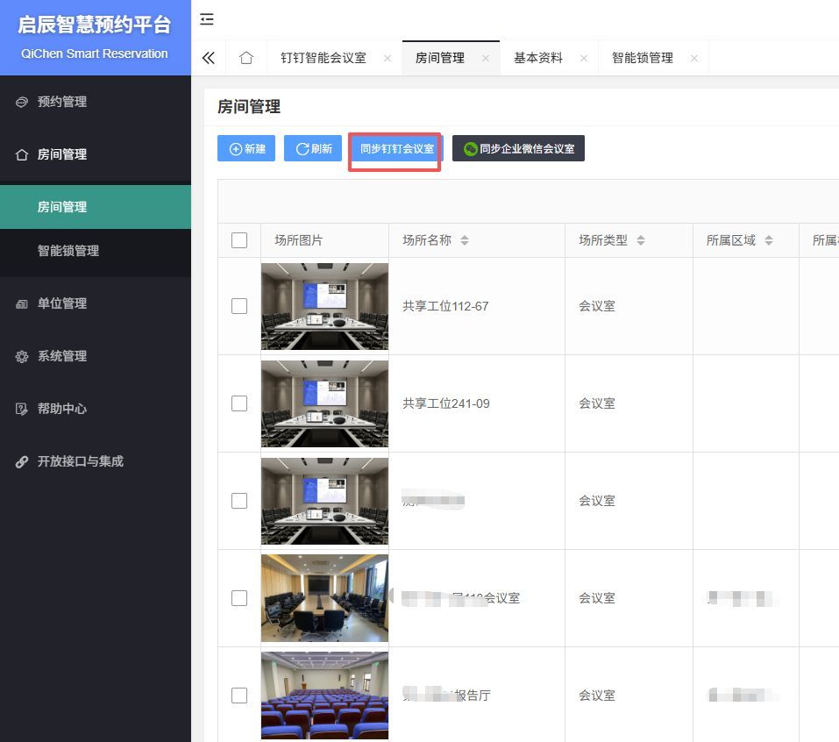Image resolution: width=839 pixels, height=742 pixels.
Task: Close the 钉钉智能会议室 tab
Action: [x=388, y=59]
